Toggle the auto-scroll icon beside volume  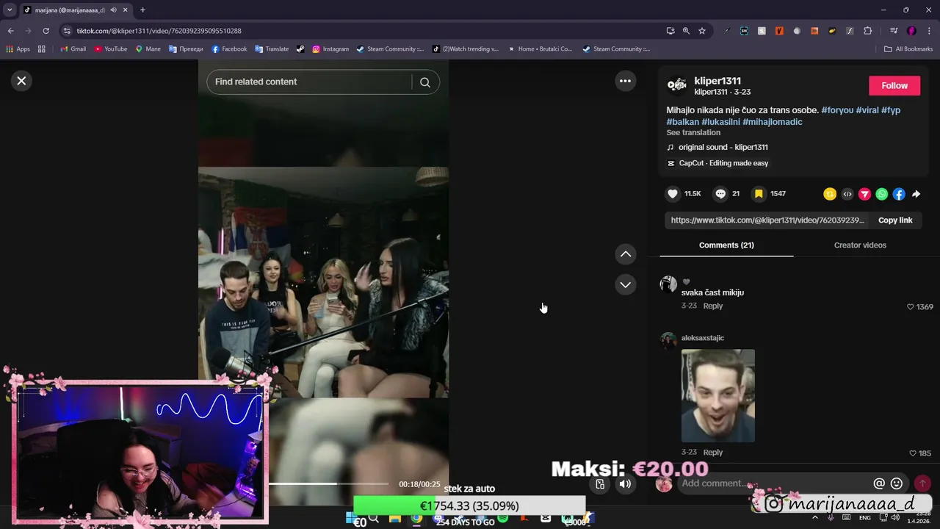coord(600,484)
